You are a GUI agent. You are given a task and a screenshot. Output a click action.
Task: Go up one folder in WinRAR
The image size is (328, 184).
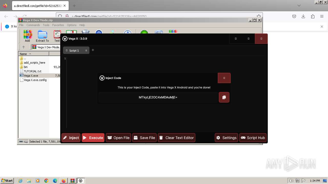(x=24, y=47)
